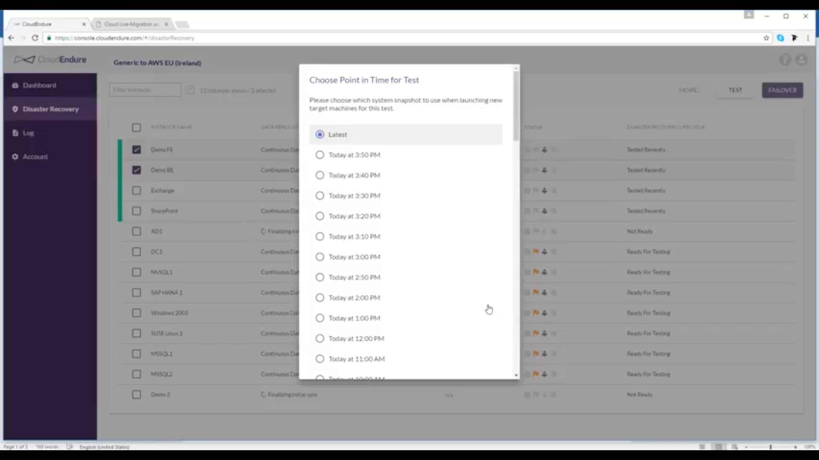This screenshot has width=819, height=460.
Task: Open Dashboard from the sidebar
Action: click(x=39, y=85)
